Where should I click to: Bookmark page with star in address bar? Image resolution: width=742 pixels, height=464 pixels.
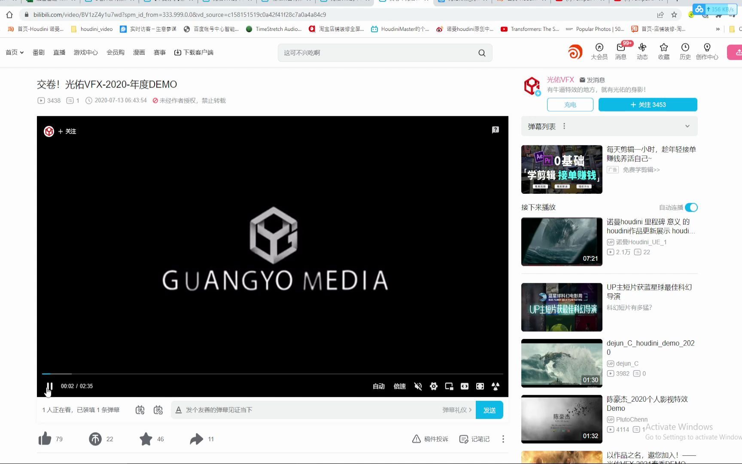[674, 15]
